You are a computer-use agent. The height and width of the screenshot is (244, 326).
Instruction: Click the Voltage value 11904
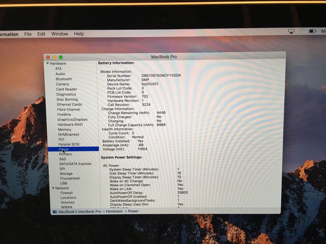click(142, 149)
